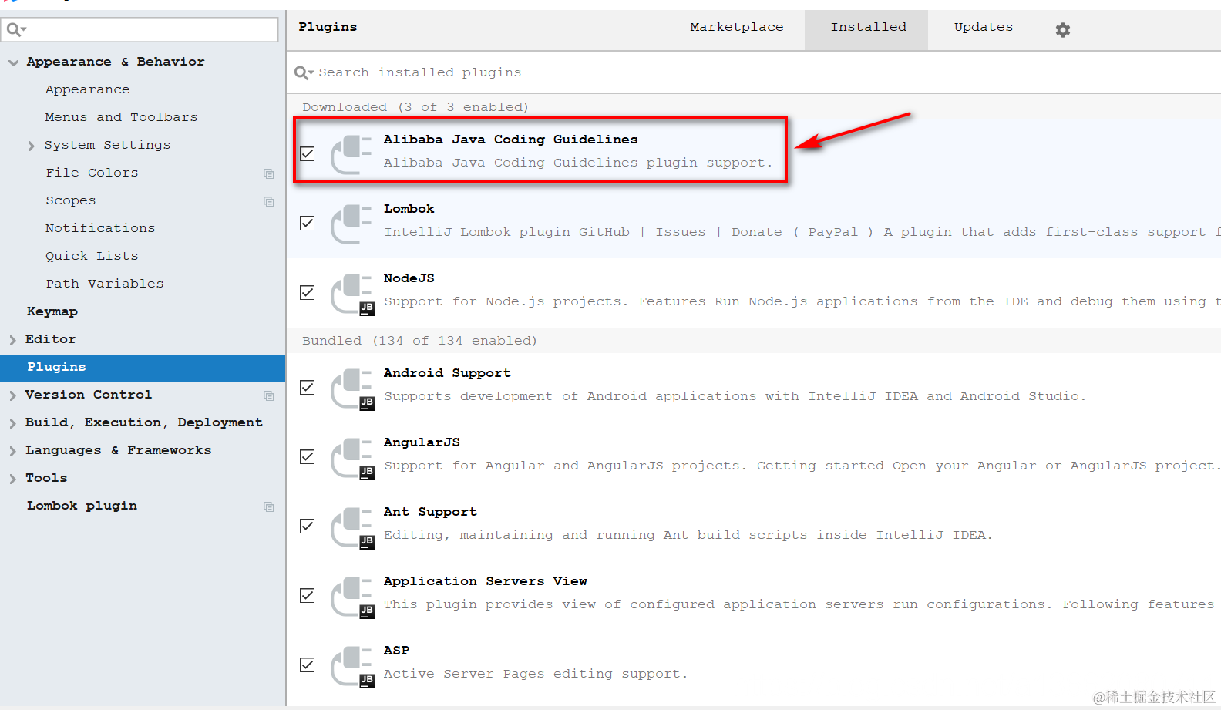Screen dimensions: 1221x710
Task: Open the Scopes settings
Action: (x=70, y=200)
